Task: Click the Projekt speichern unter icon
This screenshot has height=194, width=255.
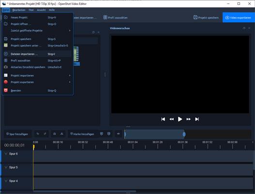Action: point(6,45)
